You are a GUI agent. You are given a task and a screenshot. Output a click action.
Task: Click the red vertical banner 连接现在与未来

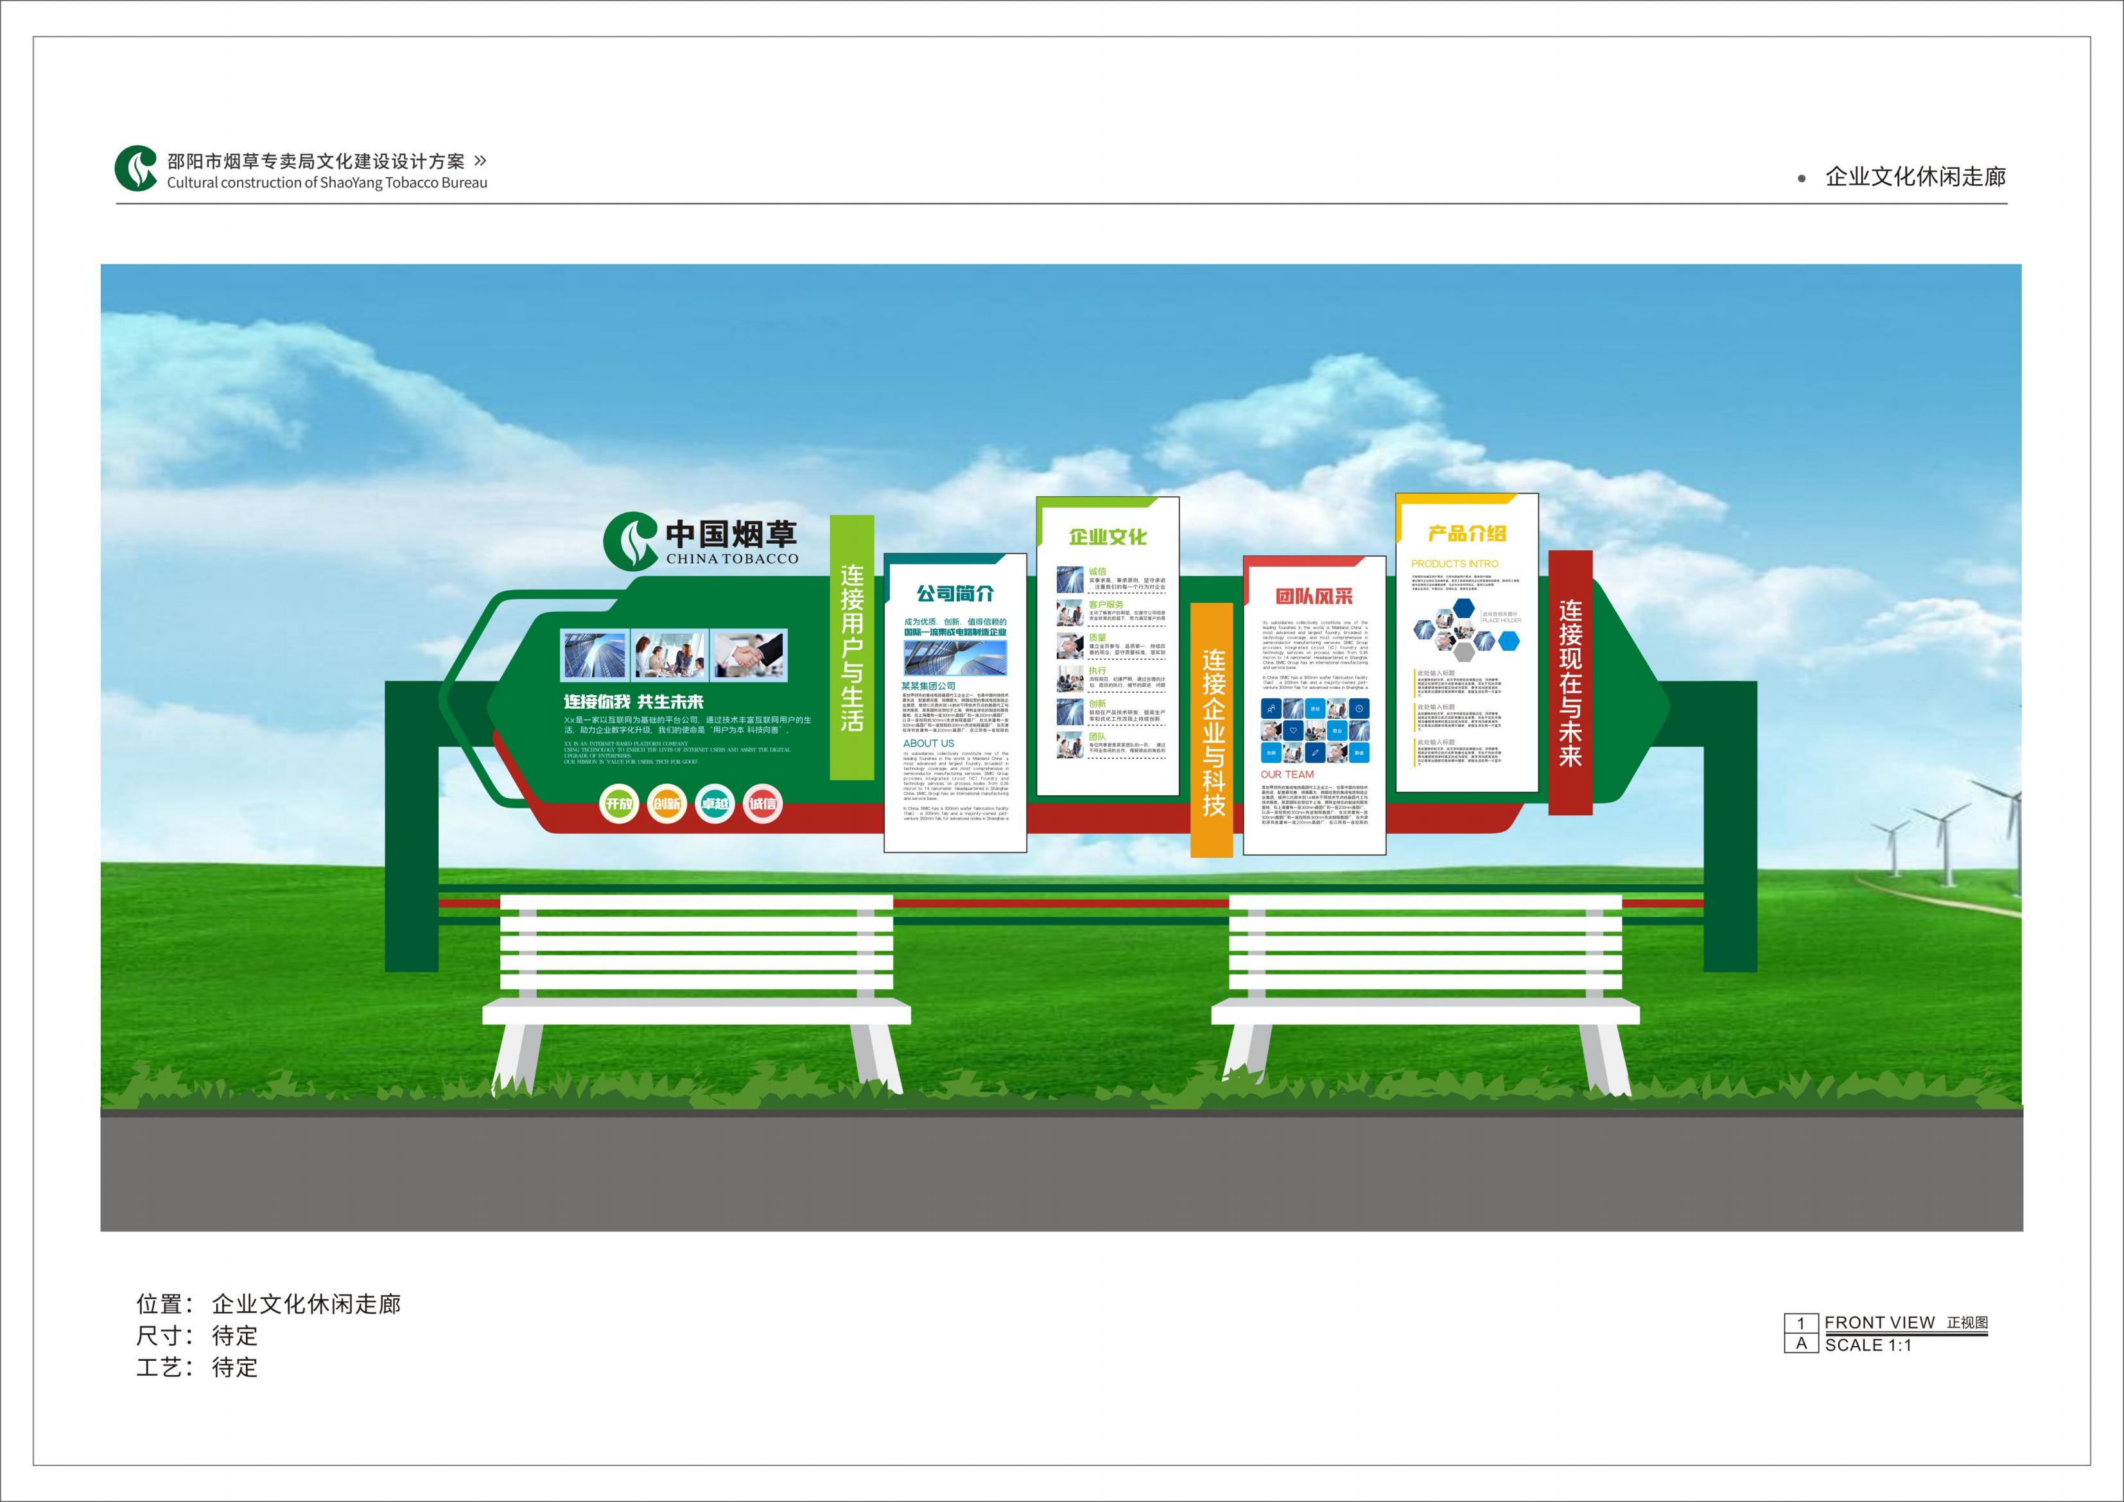point(1570,682)
